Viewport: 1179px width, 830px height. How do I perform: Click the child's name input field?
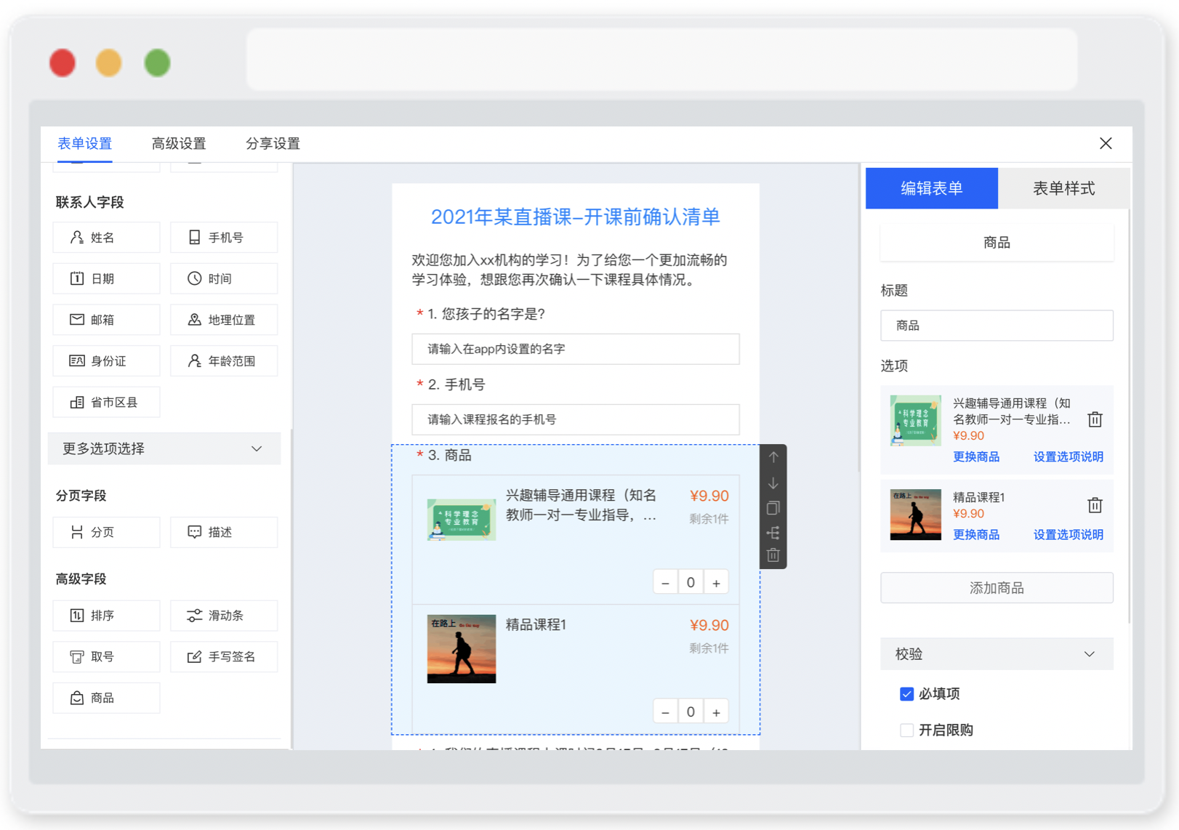click(576, 349)
